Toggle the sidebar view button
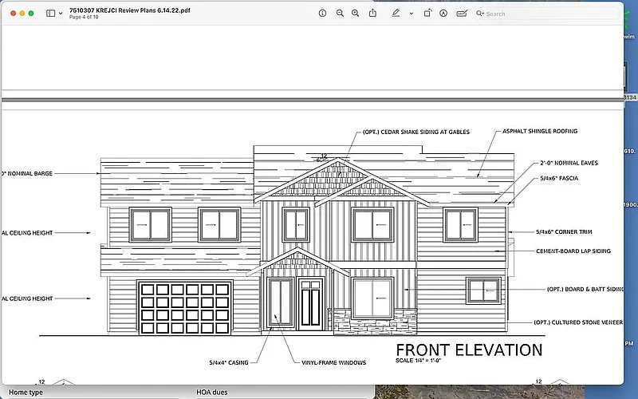Screen dimensions: 638x399 point(49,14)
